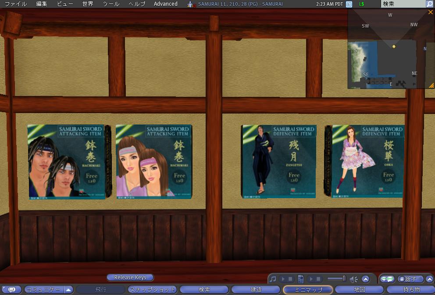
Task: Grab the minimap orange resize corner
Action: click(431, 85)
